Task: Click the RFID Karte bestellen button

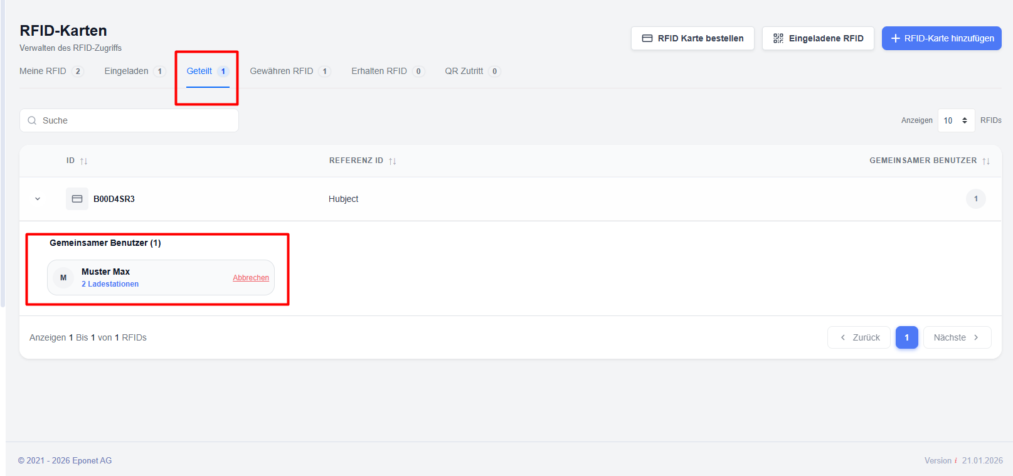Action: [x=692, y=38]
